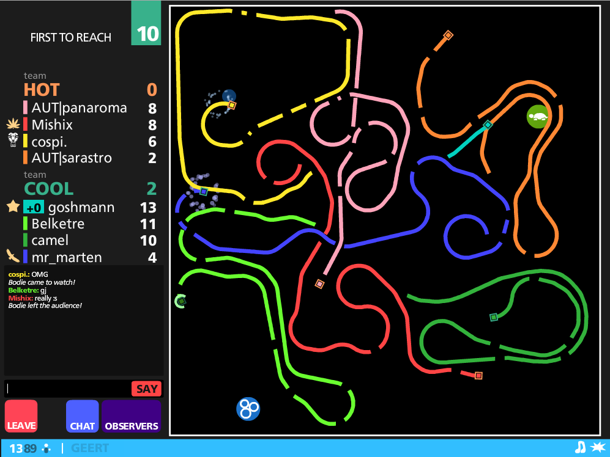Click chat line 'Bodie came to watch!'

click(42, 282)
